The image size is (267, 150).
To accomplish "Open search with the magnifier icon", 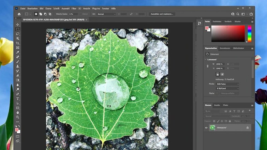I will point(238,14).
